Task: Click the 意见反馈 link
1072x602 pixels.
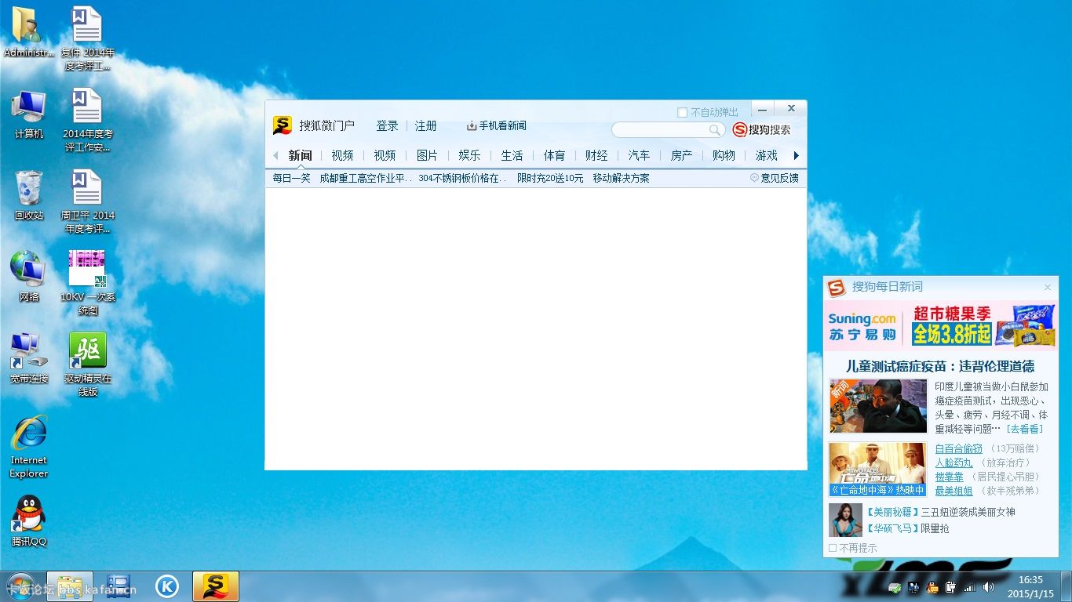Action: (775, 178)
